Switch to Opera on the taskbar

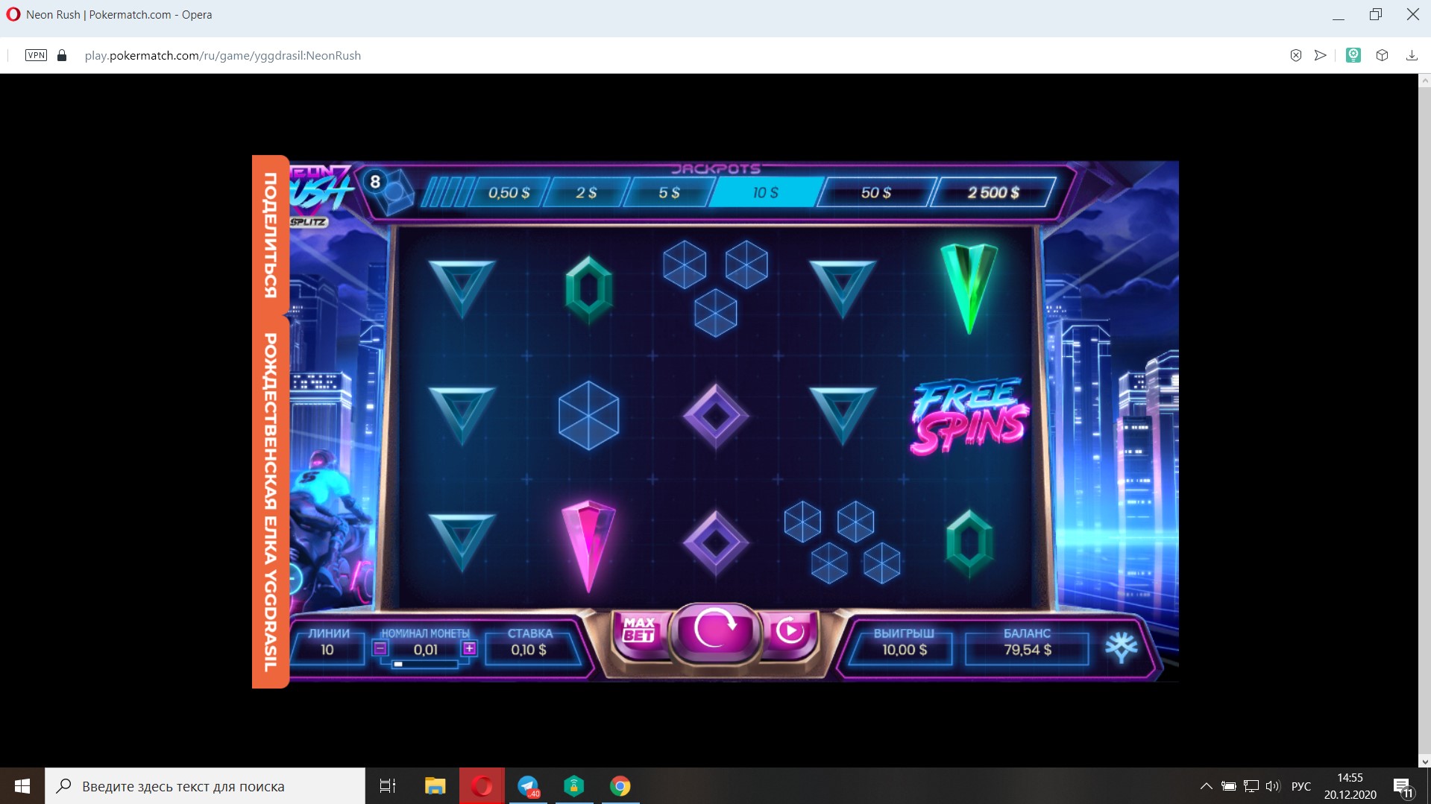click(x=482, y=786)
